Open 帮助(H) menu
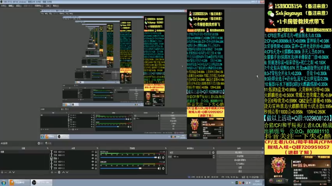332x186 pixels. coord(56,6)
